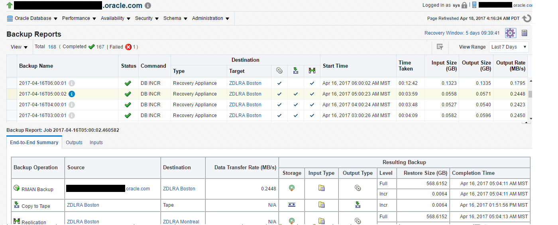Switch to the Inputs tab
This screenshot has width=558, height=225.
pyautogui.click(x=96, y=143)
